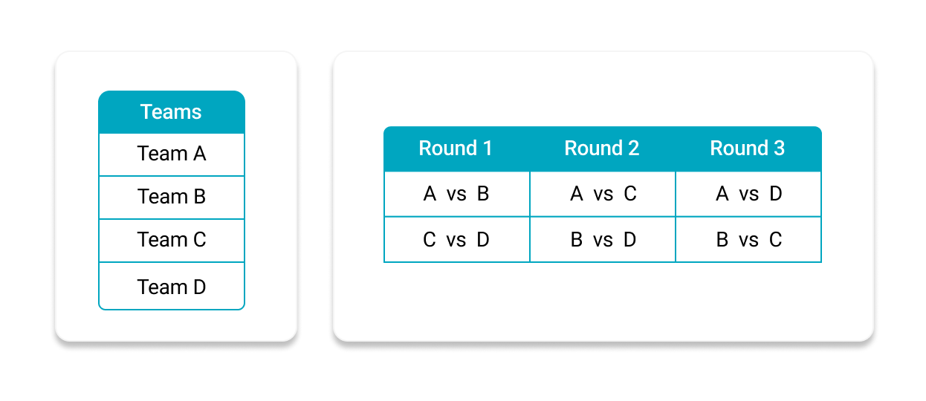Click the Round 1 column header
Viewport: 926px width, 401px height.
tap(456, 149)
